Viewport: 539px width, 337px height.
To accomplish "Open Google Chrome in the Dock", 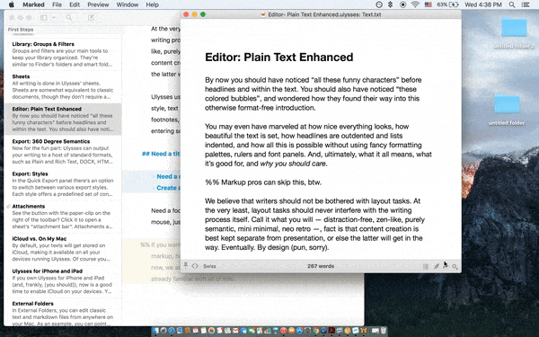I will point(315,331).
